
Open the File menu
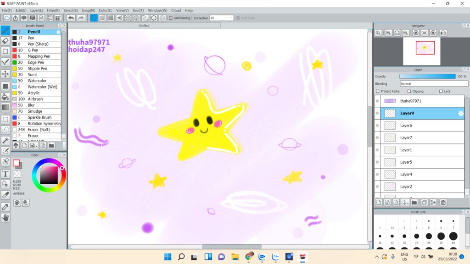click(x=6, y=10)
